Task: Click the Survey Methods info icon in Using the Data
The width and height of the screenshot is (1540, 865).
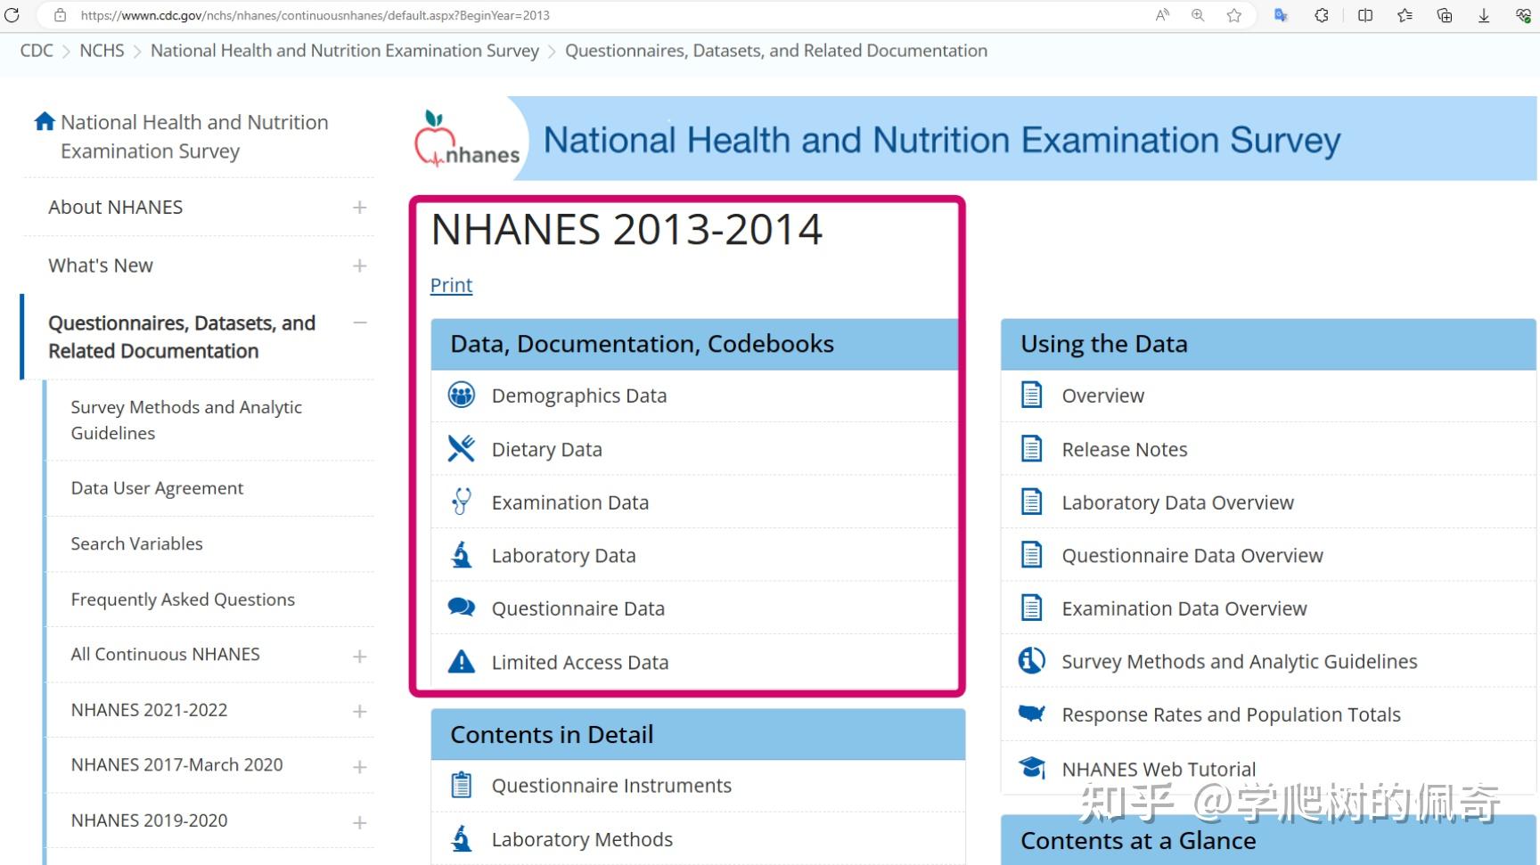Action: pyautogui.click(x=1031, y=661)
